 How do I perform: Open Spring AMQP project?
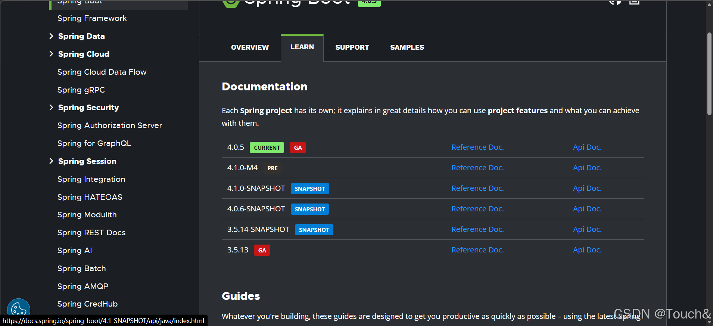(83, 286)
